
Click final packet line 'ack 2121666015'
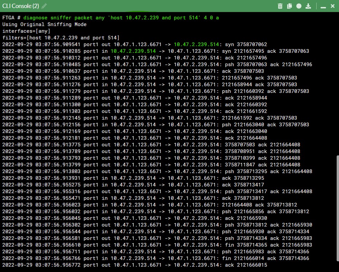135,266
